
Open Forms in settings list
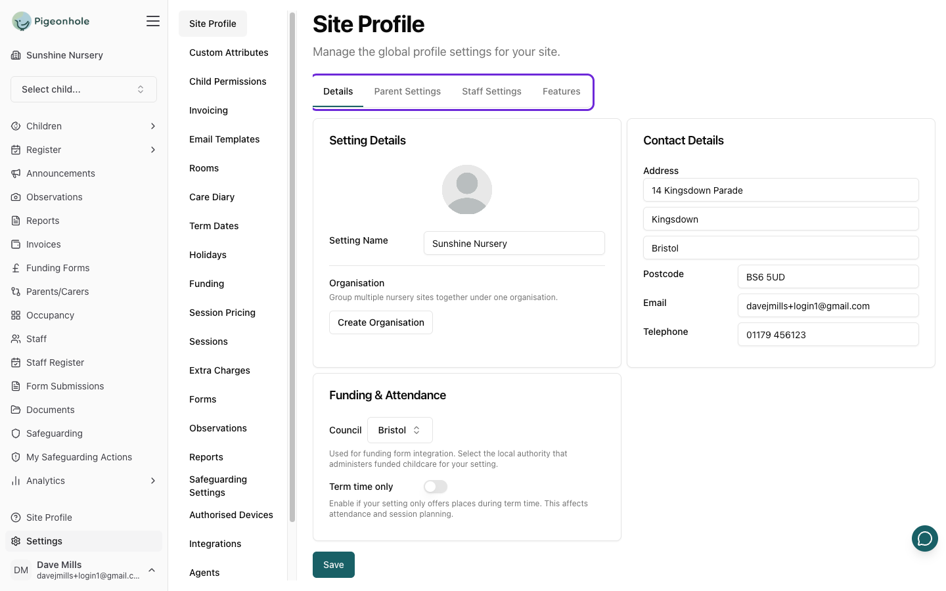coord(202,399)
